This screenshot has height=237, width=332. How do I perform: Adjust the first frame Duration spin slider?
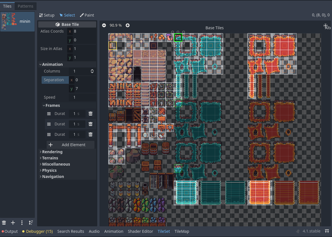(x=77, y=114)
